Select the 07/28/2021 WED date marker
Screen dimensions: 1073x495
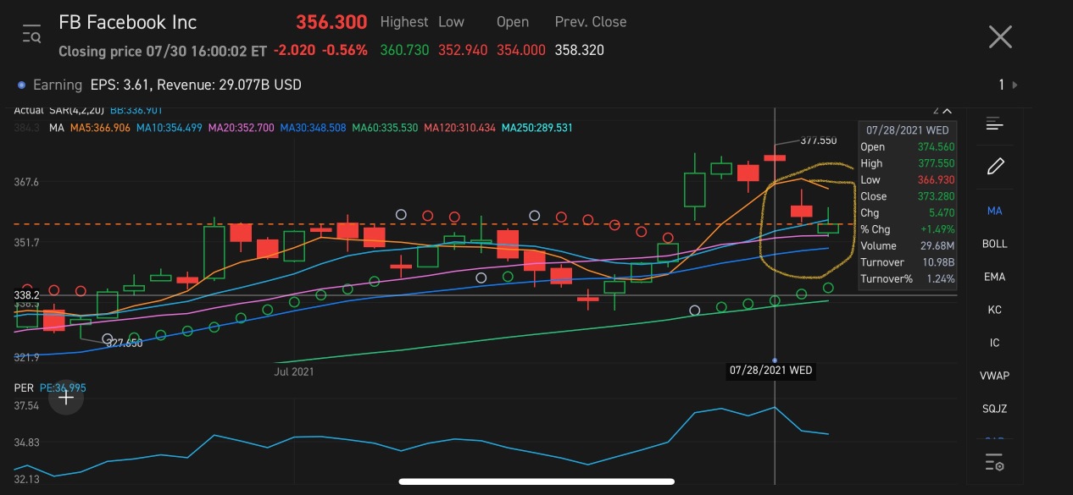coord(771,370)
